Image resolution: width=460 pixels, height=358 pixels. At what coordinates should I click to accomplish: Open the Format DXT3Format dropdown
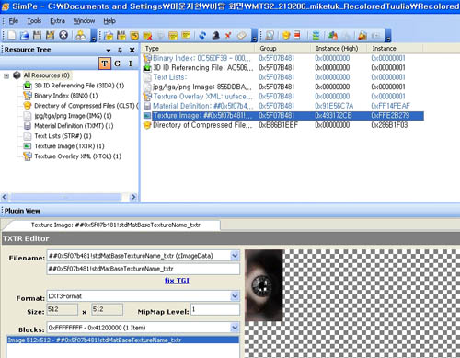click(235, 296)
